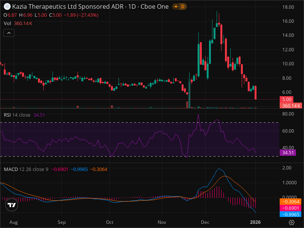Open chart settings hexagon icon
The width and height of the screenshot is (304, 228).
pyautogui.click(x=291, y=222)
